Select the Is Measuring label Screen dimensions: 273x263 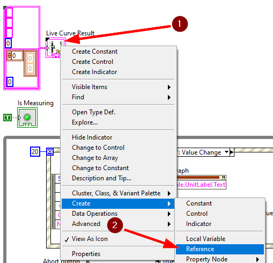pos(35,103)
